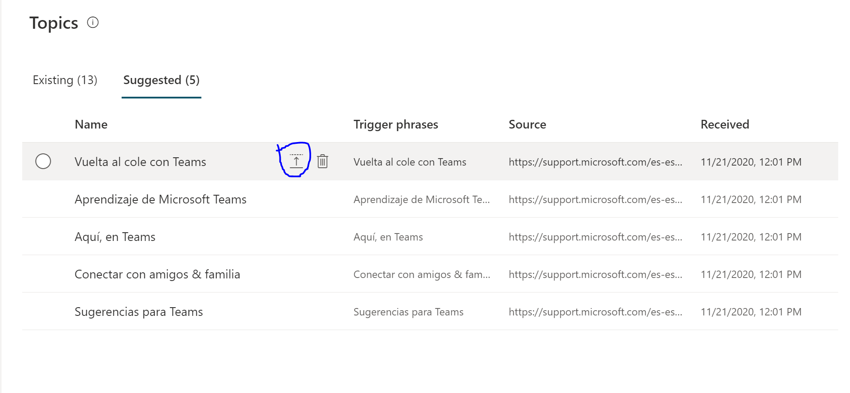Image resolution: width=850 pixels, height=393 pixels.
Task: Open the Vuelta al cole con Teams topic name
Action: [x=140, y=162]
